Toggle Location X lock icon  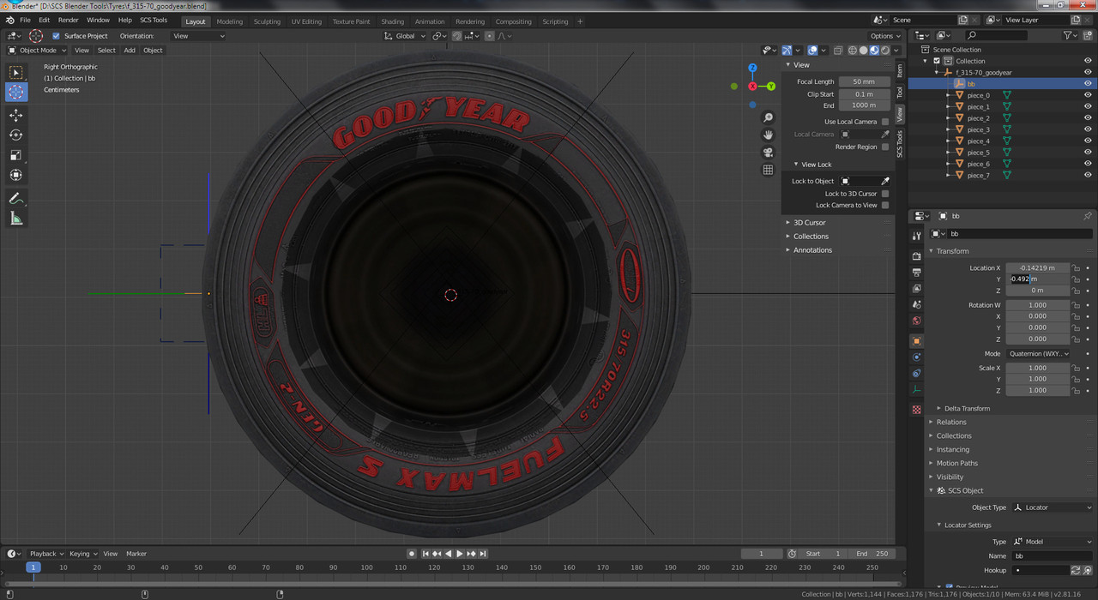pyautogui.click(x=1076, y=268)
